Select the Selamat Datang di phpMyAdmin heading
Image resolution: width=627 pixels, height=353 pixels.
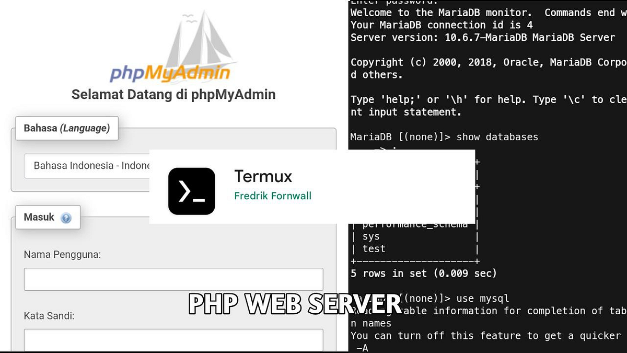173,94
